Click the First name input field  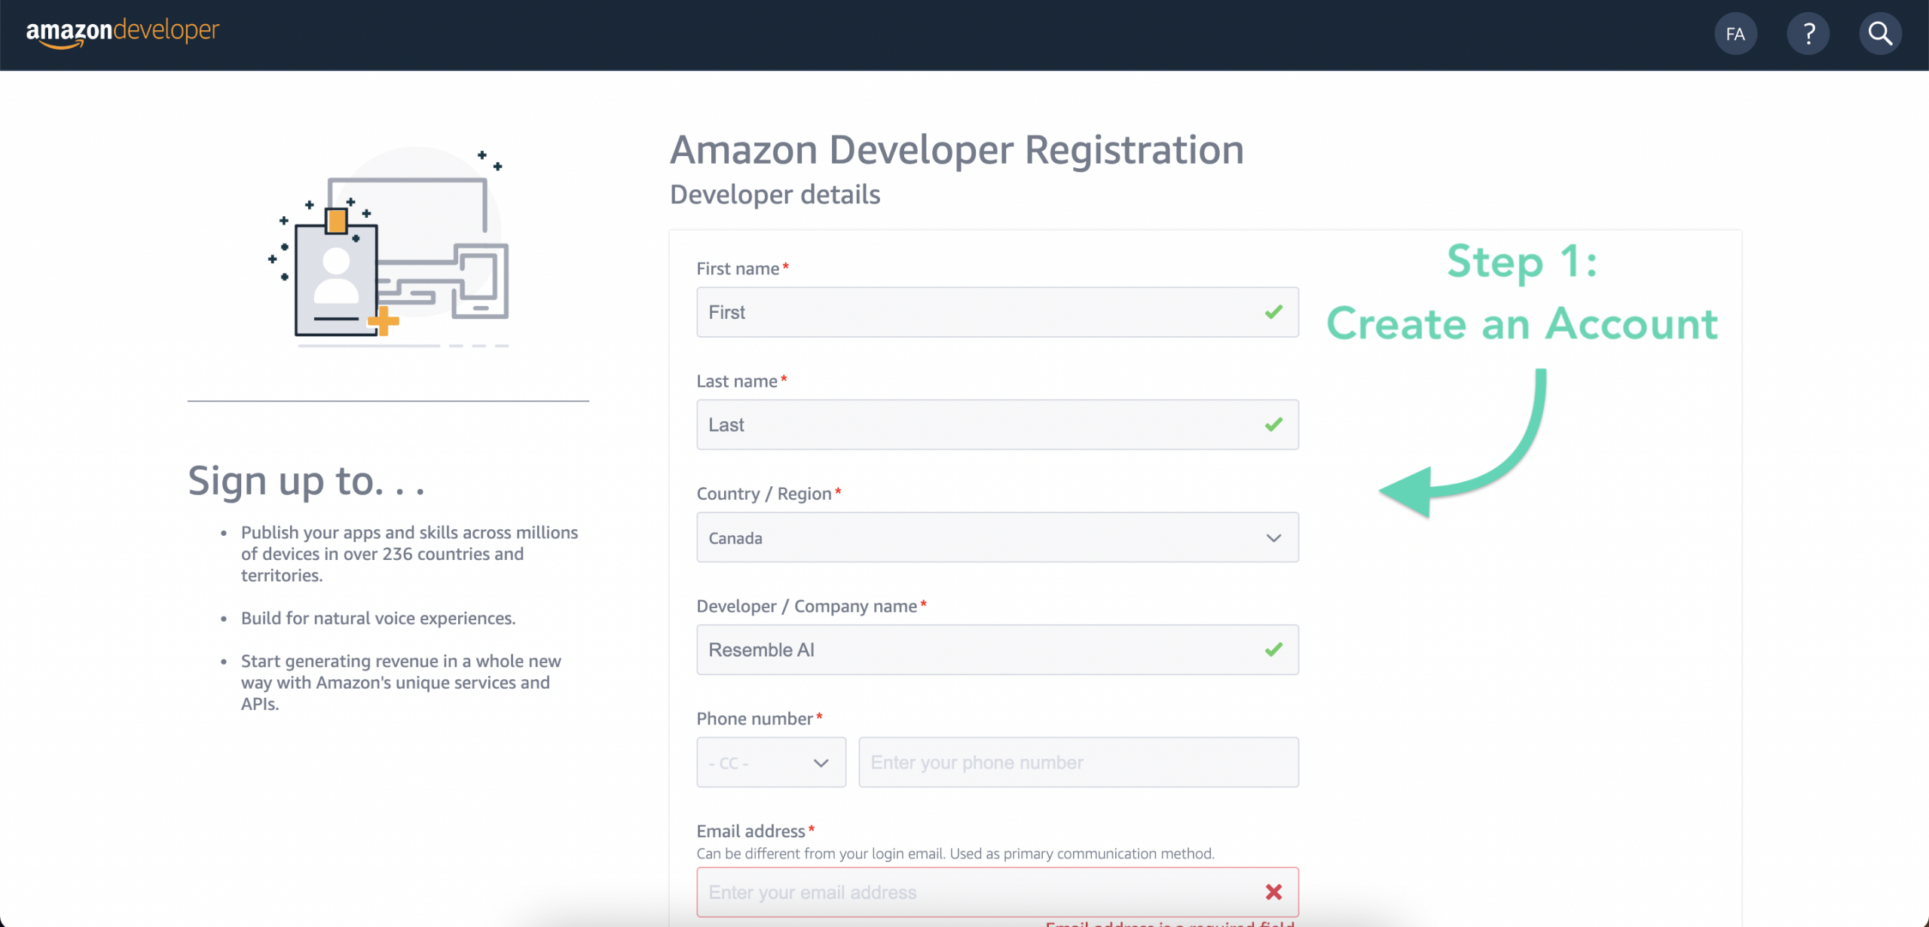[x=998, y=312]
